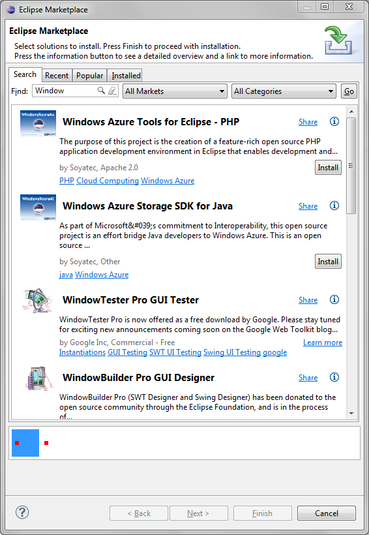369x535 pixels.
Task: Open the All Markets dropdown
Action: (x=175, y=91)
